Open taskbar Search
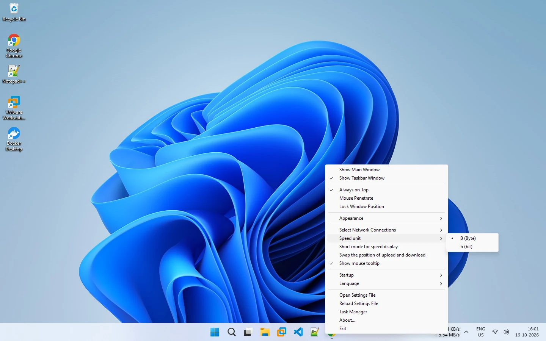The width and height of the screenshot is (546, 341). pos(231,332)
